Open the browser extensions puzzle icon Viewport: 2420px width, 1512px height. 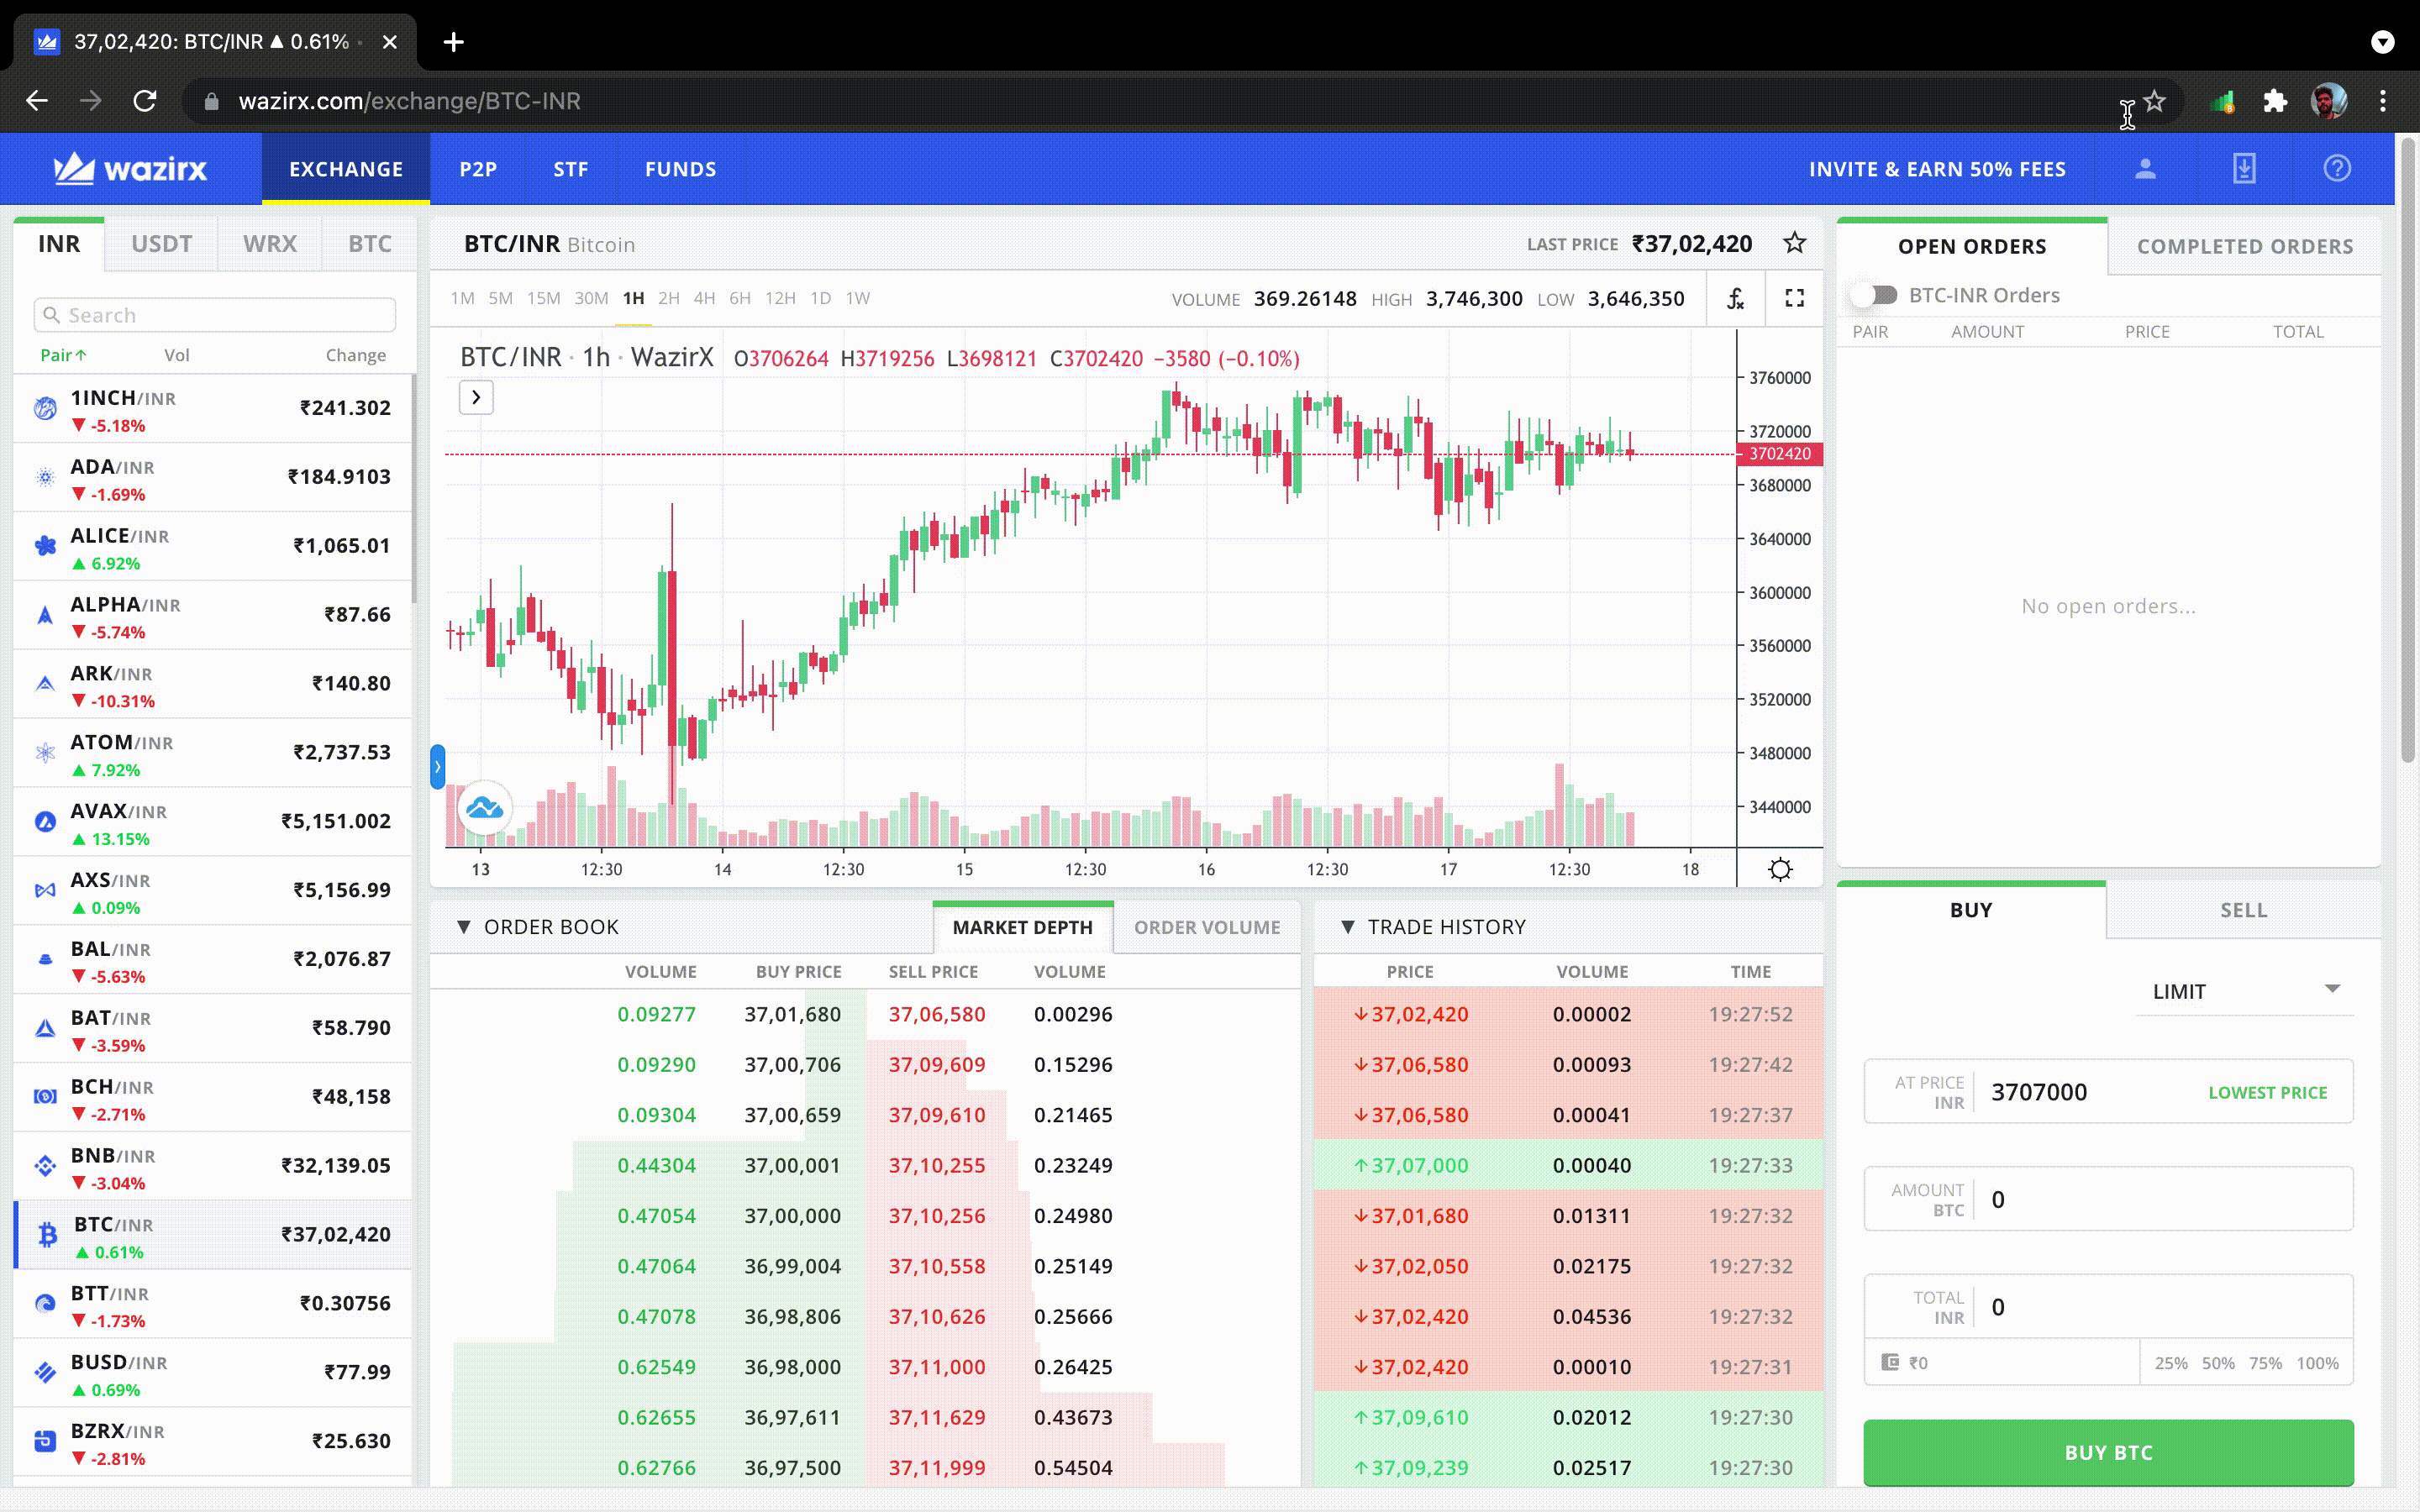tap(2275, 101)
